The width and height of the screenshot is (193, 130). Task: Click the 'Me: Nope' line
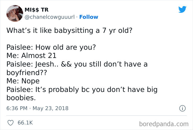[23, 81]
